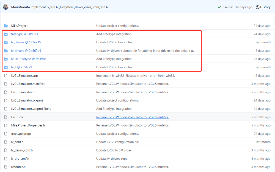Screen dimensions: 275x172
Task: Click the green commit status checkmark
Action: tap(219, 7)
